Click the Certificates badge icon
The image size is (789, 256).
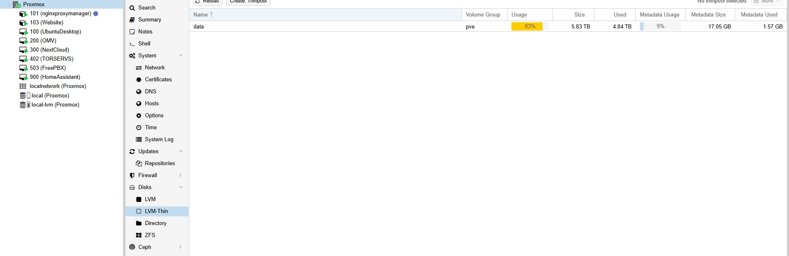[139, 80]
